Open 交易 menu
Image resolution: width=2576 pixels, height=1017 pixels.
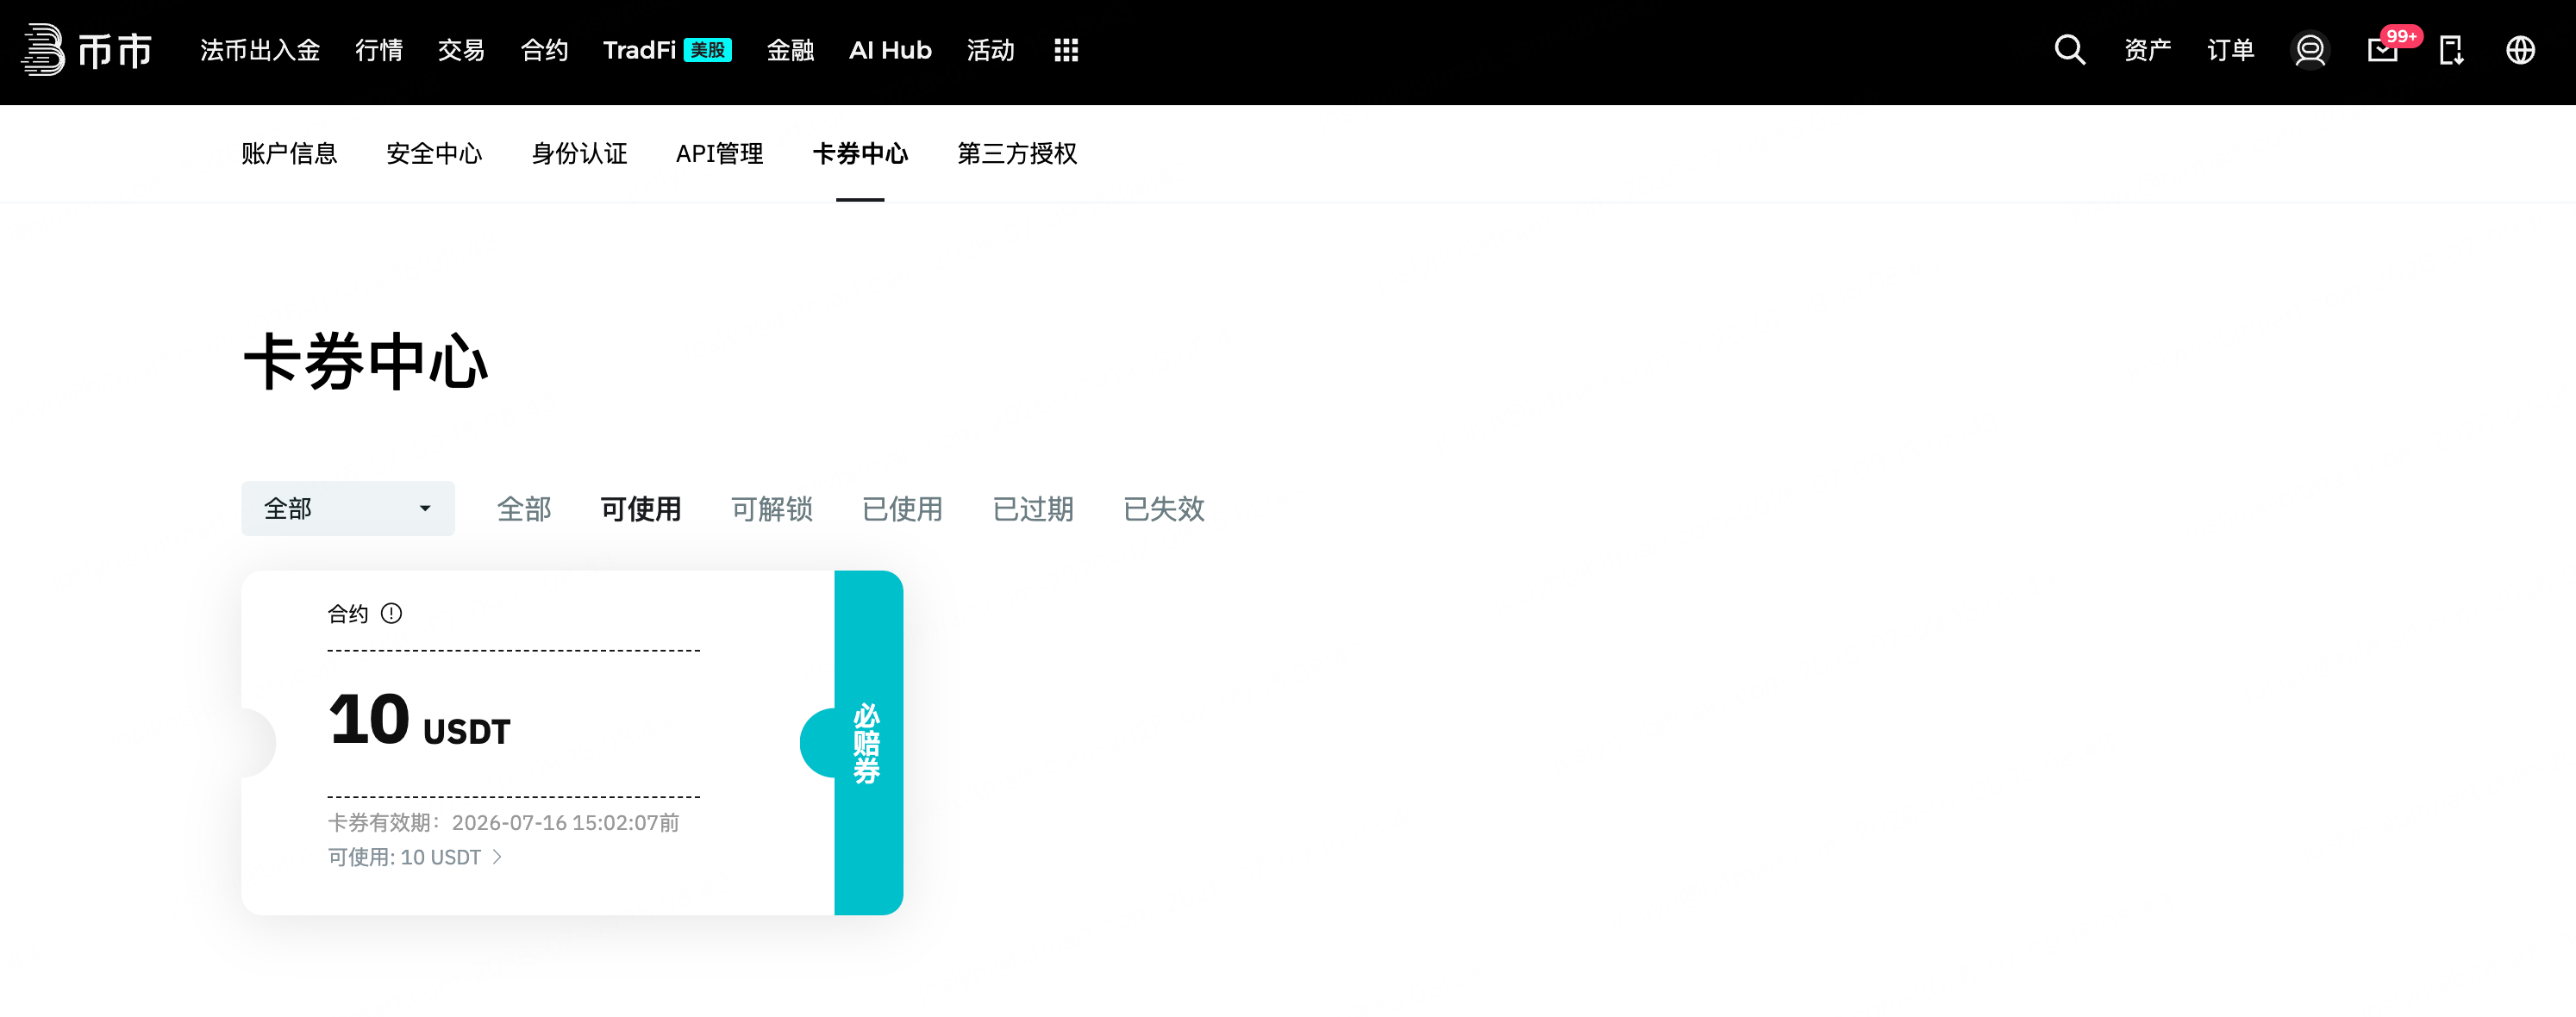click(x=461, y=50)
